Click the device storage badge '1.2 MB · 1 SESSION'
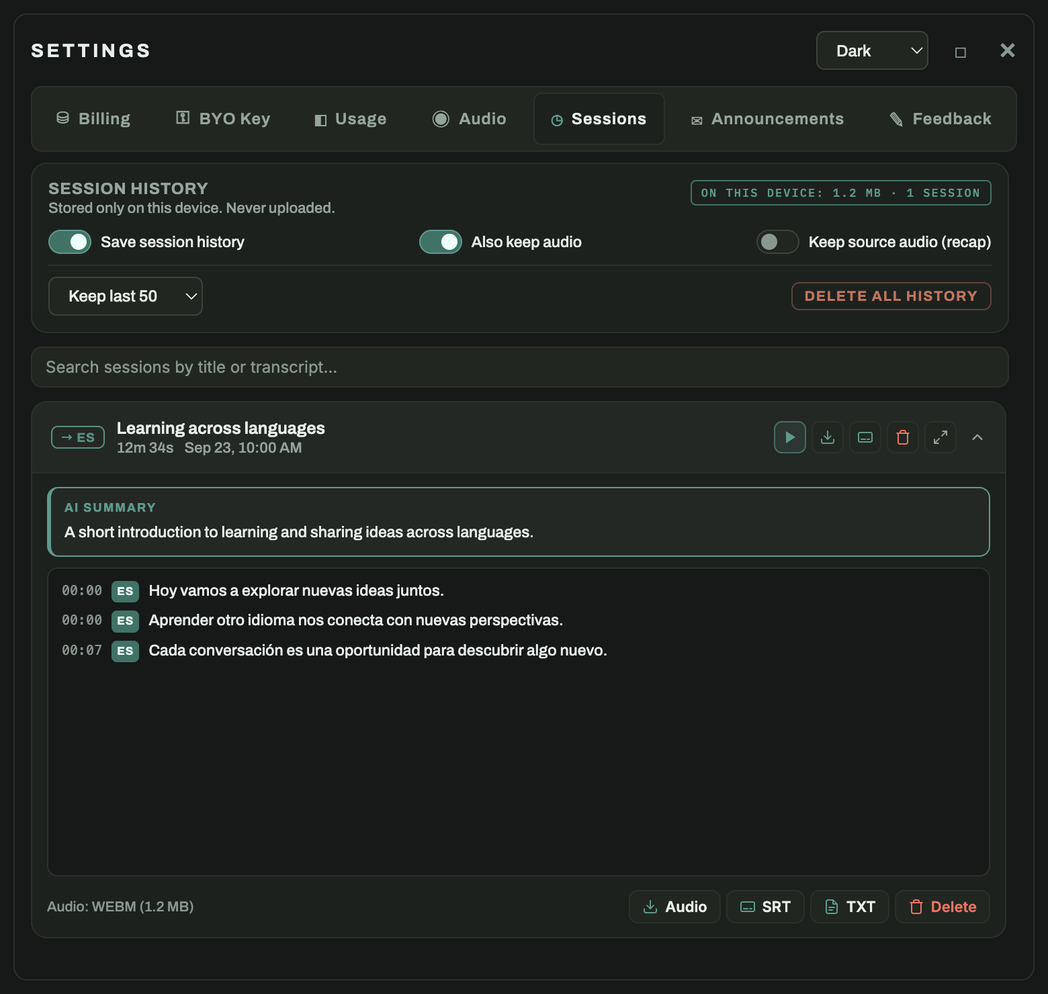The image size is (1048, 994). [x=841, y=193]
